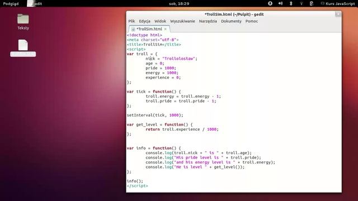
Task: Open the Widok menu
Action: [161, 21]
